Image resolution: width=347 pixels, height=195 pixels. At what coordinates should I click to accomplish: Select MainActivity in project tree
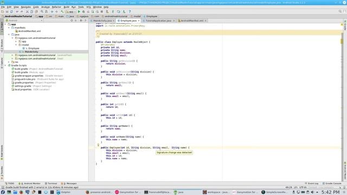point(31,52)
